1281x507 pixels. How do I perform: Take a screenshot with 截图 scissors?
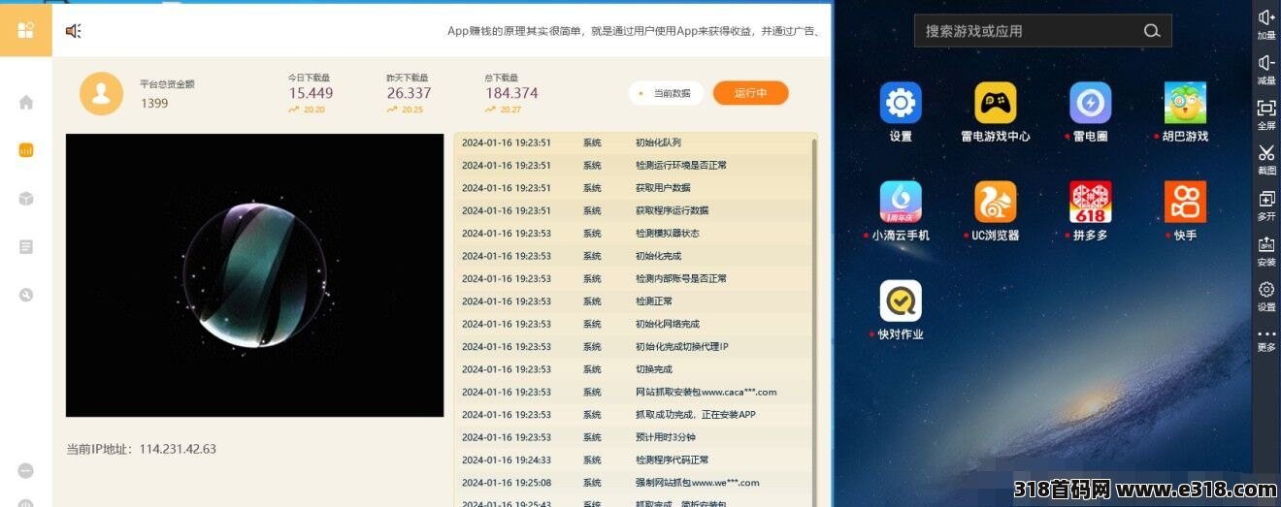tap(1266, 160)
